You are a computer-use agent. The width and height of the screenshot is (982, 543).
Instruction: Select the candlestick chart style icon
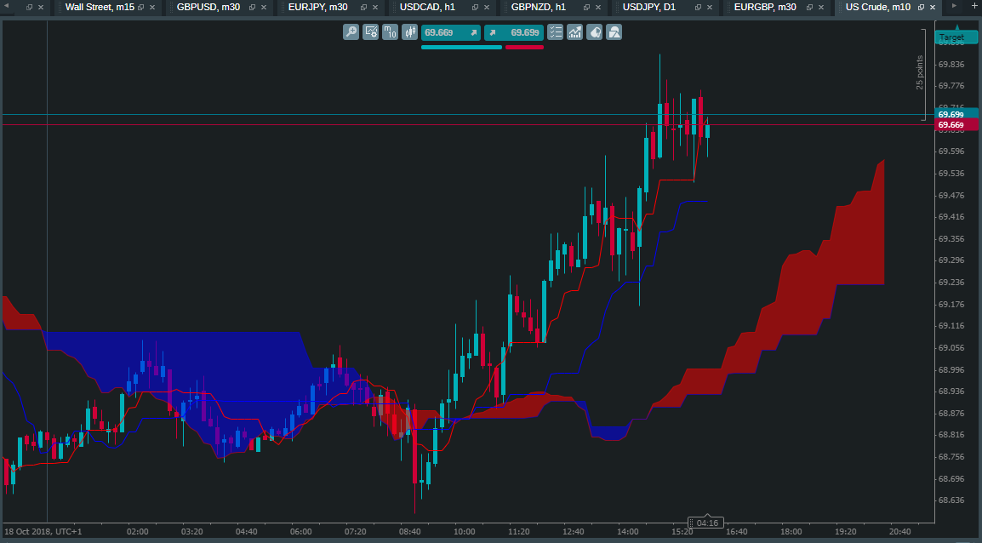[409, 32]
